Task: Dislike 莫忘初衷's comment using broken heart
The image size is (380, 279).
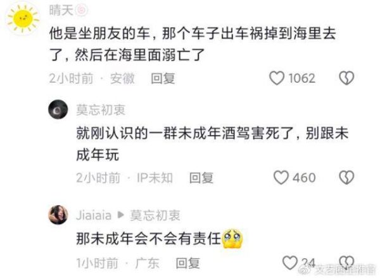Action: tap(346, 178)
